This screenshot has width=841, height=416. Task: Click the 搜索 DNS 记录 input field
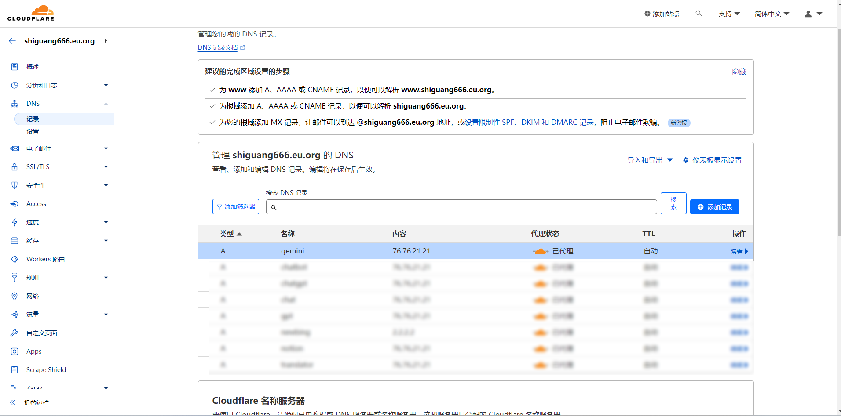click(461, 207)
